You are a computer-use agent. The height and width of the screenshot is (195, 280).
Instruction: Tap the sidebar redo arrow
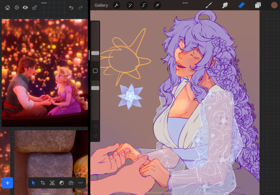pos(95,136)
